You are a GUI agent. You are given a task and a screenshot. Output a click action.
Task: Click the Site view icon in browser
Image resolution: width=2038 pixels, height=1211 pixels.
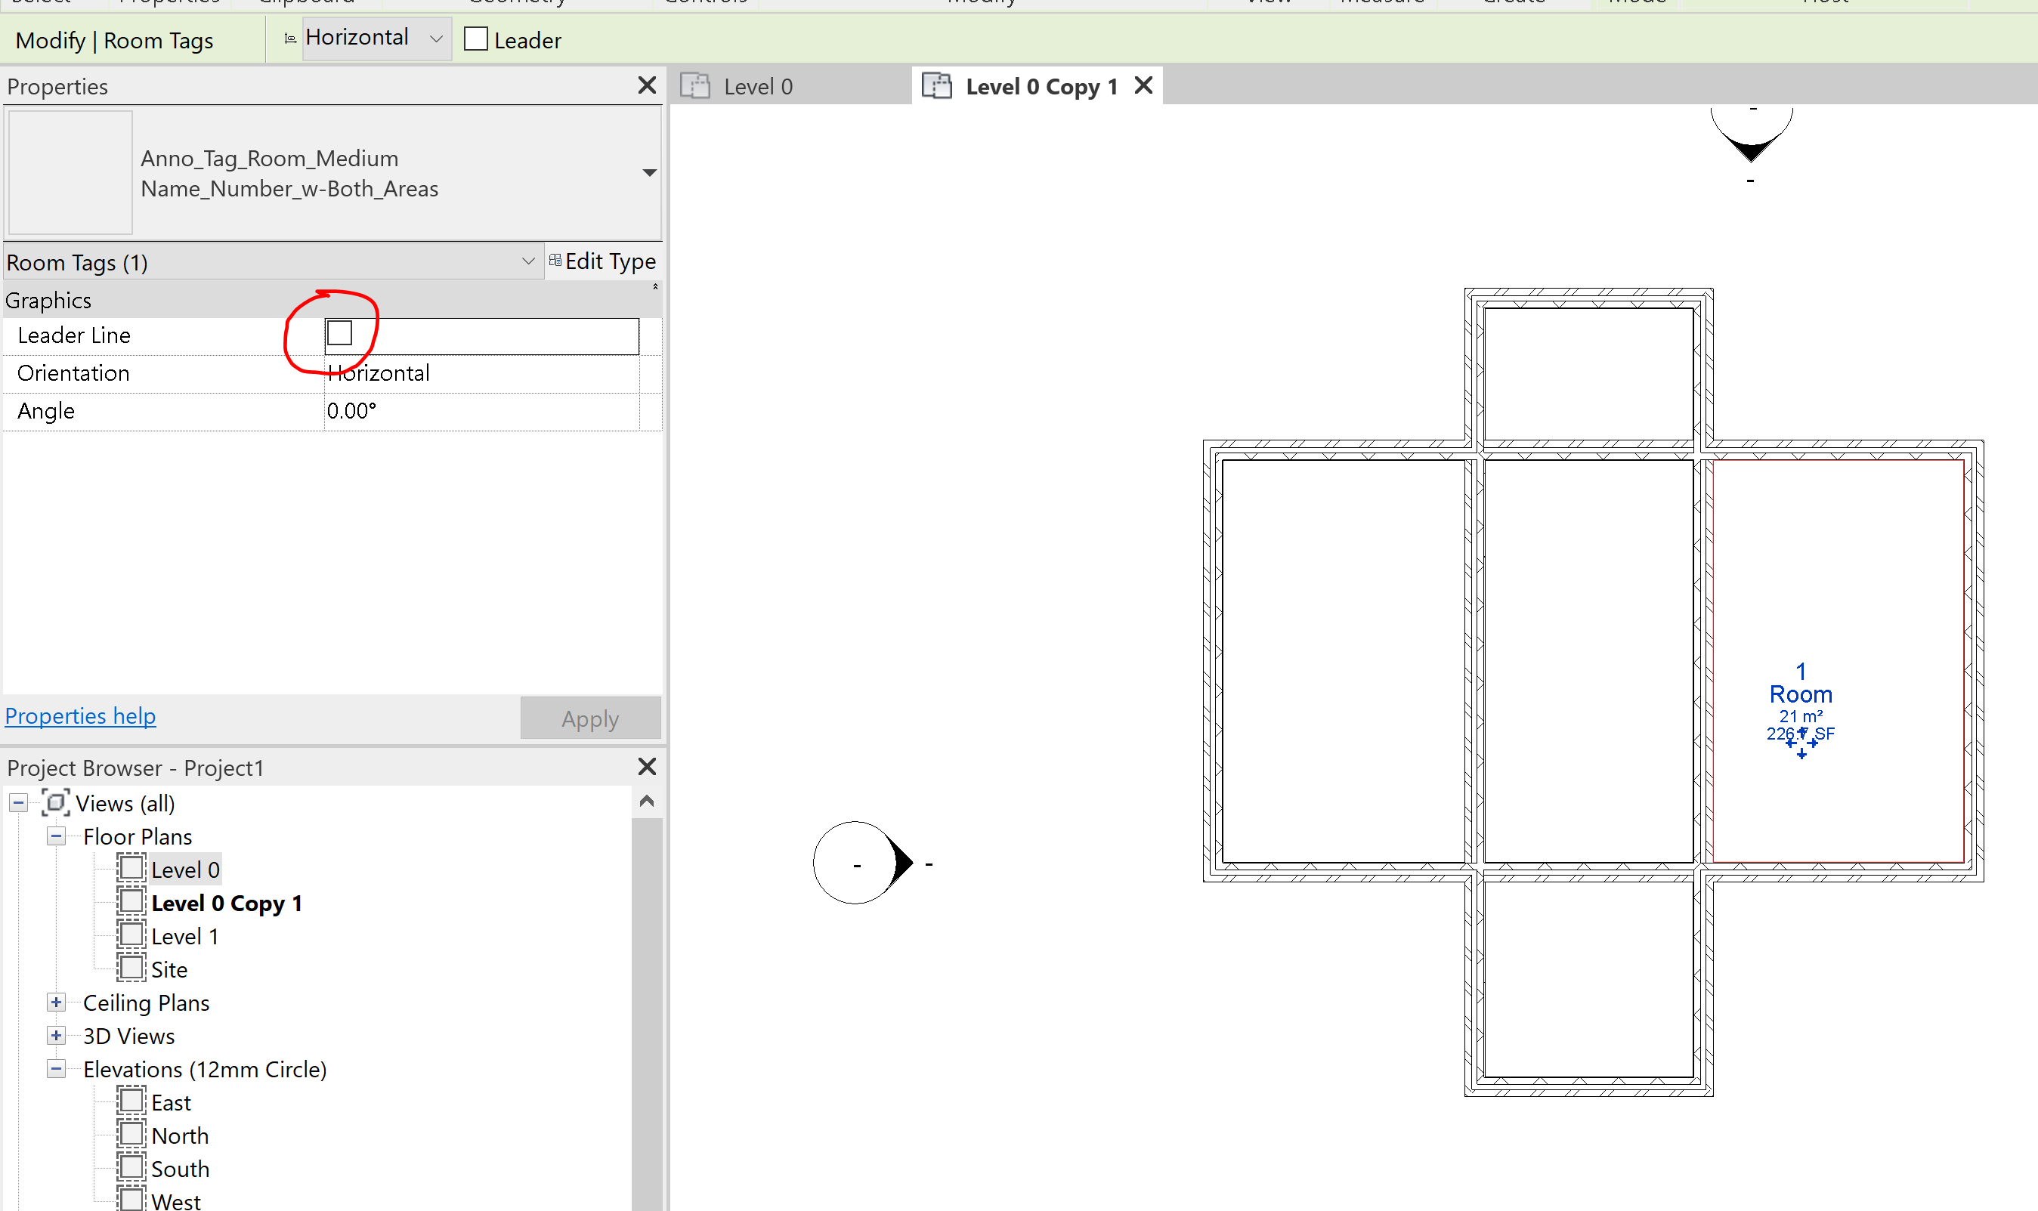point(131,968)
